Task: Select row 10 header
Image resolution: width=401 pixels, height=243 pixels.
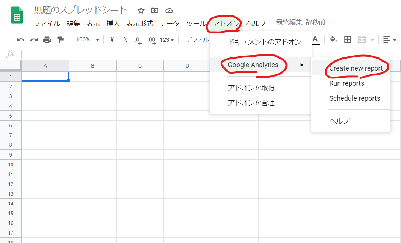Action: click(x=11, y=165)
